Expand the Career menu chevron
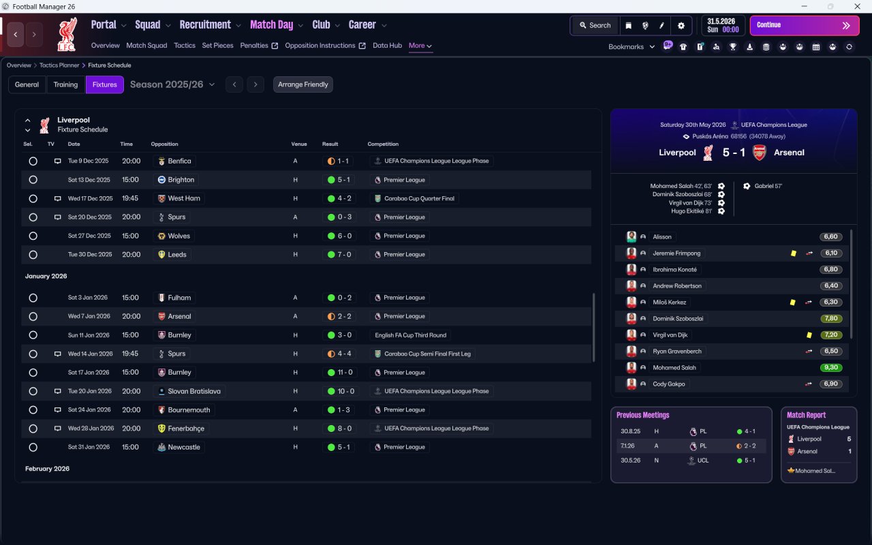872x545 pixels. click(384, 25)
